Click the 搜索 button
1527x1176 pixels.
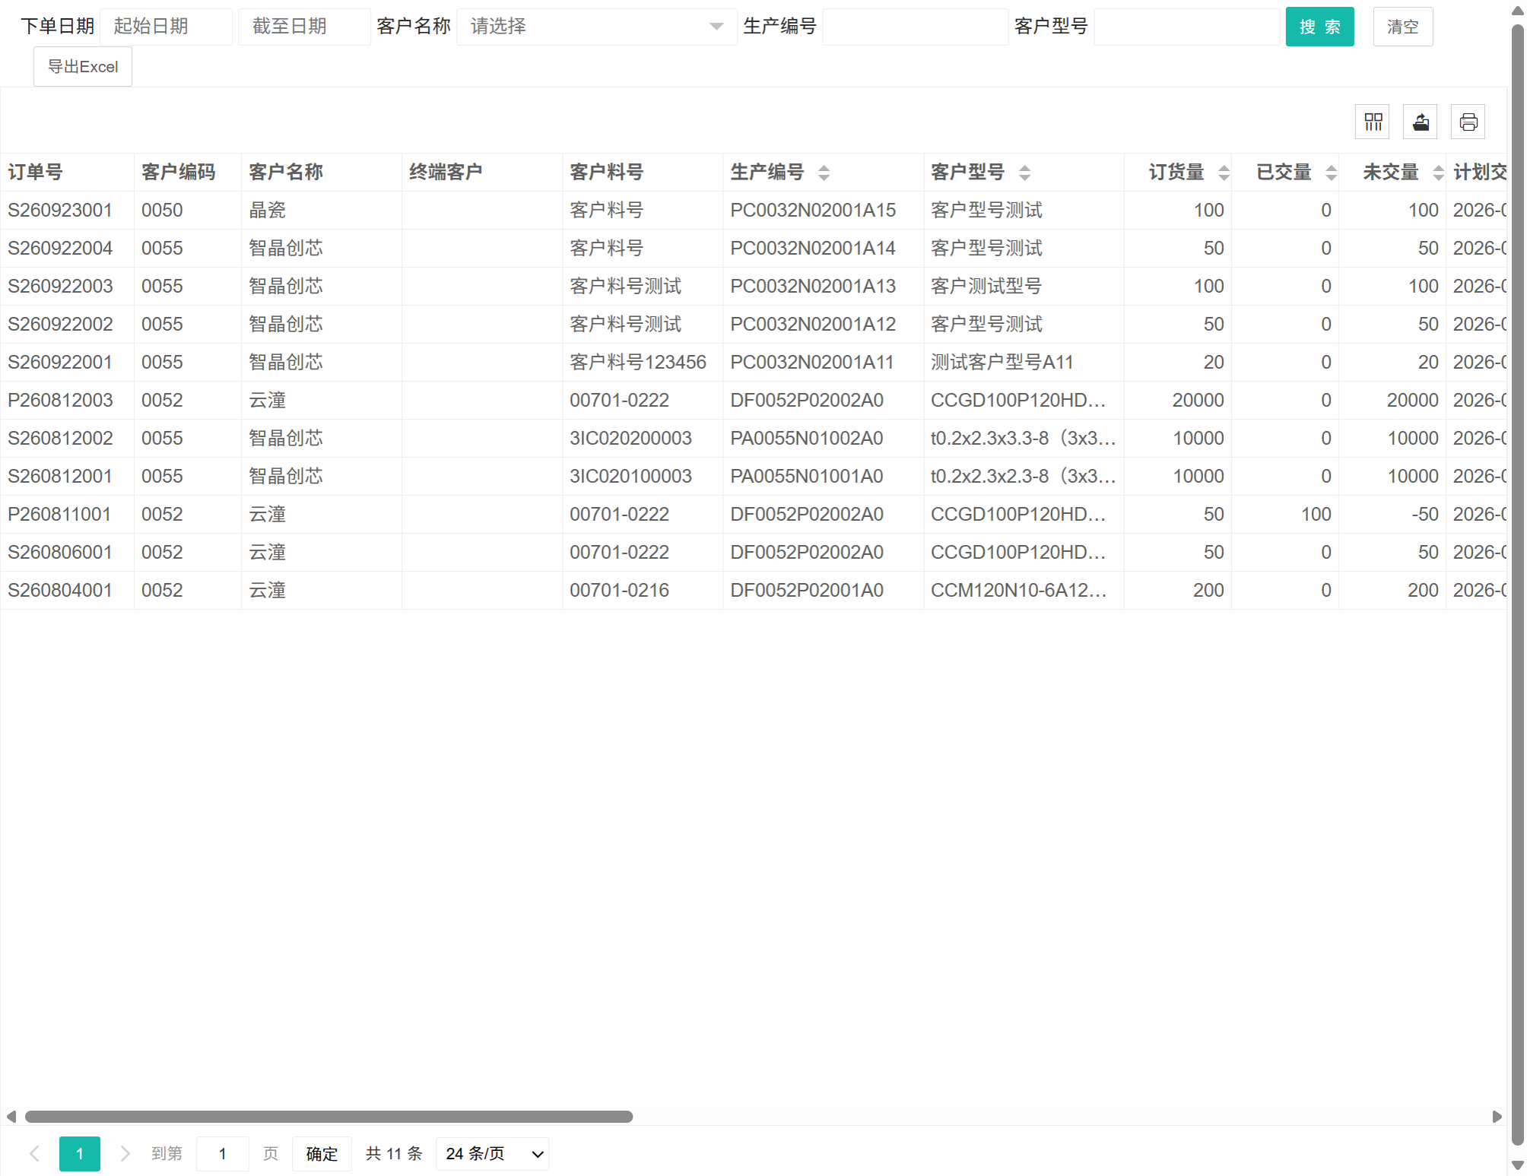click(1319, 27)
